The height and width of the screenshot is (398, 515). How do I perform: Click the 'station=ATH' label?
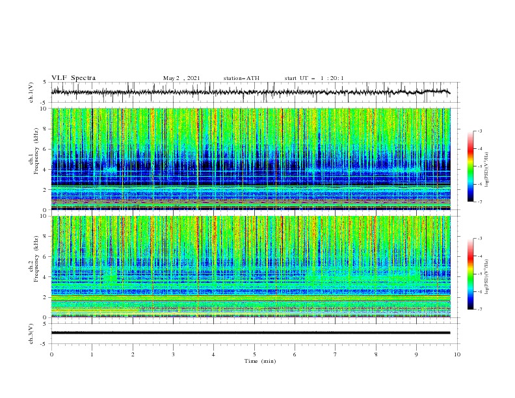(241, 78)
